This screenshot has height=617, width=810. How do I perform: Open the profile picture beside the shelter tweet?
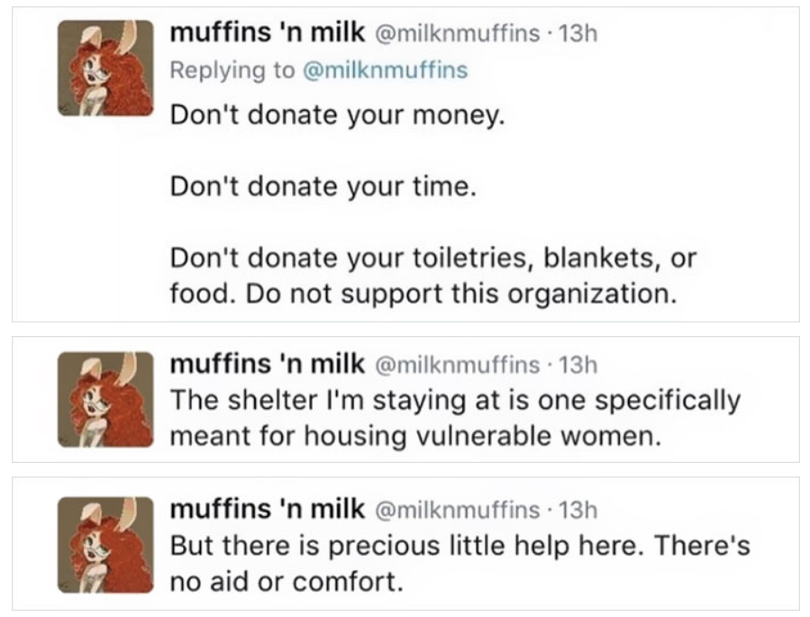point(105,397)
